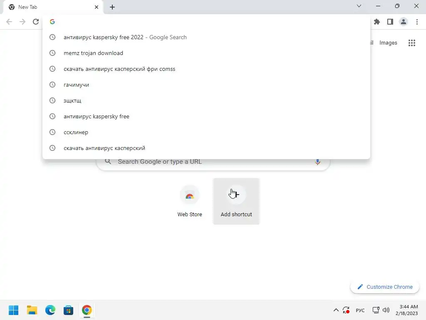Screen dimensions: 426x320
Task: Open the Google apps grid
Action: click(x=412, y=43)
